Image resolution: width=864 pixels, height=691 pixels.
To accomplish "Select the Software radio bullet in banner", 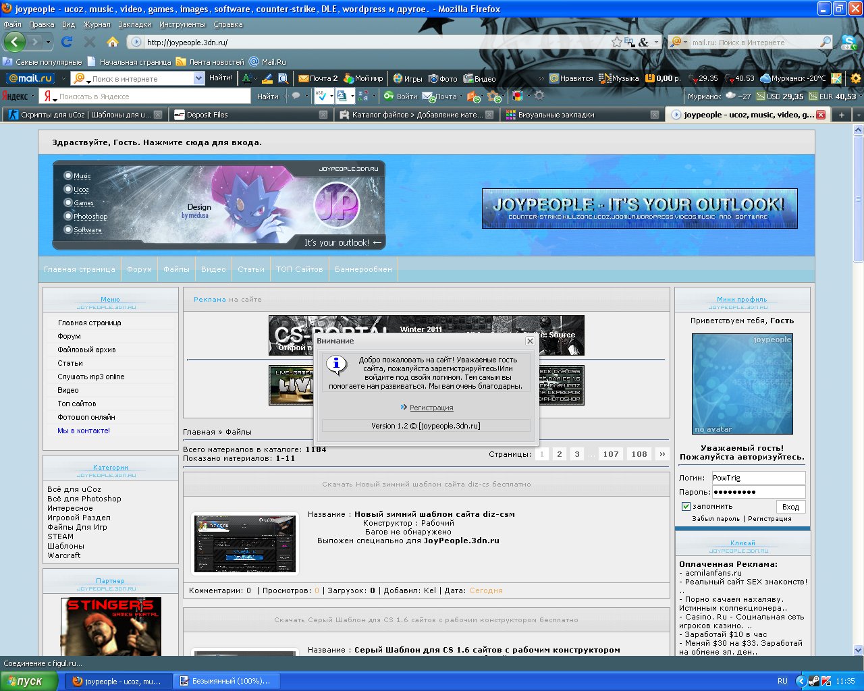I will (67, 229).
